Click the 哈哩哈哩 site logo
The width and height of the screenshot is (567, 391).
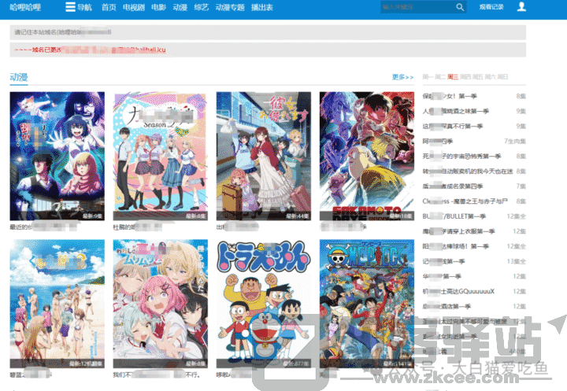(x=25, y=7)
